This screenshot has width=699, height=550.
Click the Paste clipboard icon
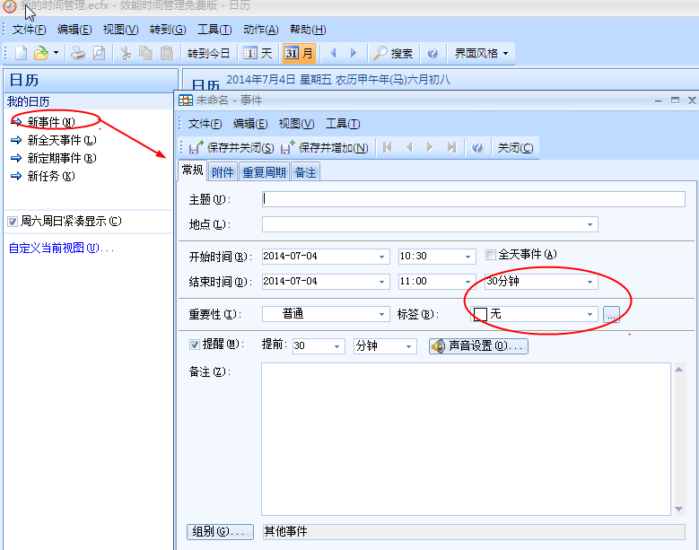point(167,54)
